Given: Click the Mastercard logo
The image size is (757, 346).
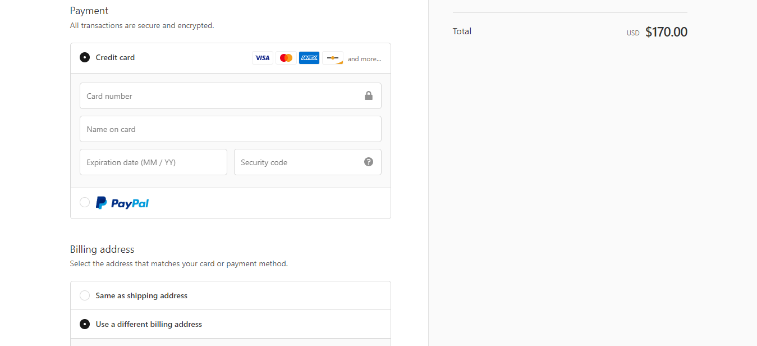Looking at the screenshot, I should 286,58.
